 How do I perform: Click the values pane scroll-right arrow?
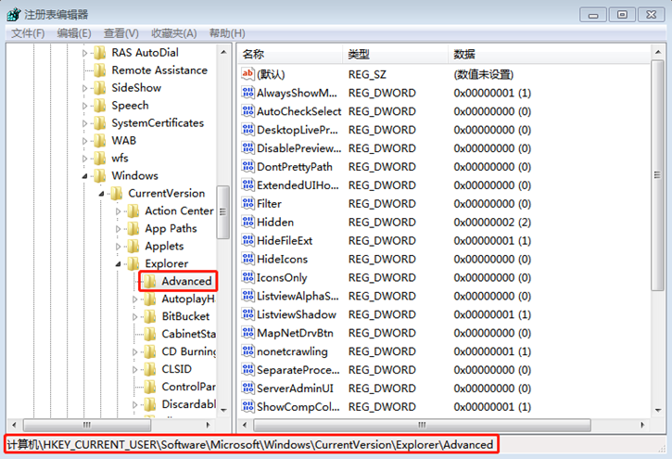tap(642, 425)
